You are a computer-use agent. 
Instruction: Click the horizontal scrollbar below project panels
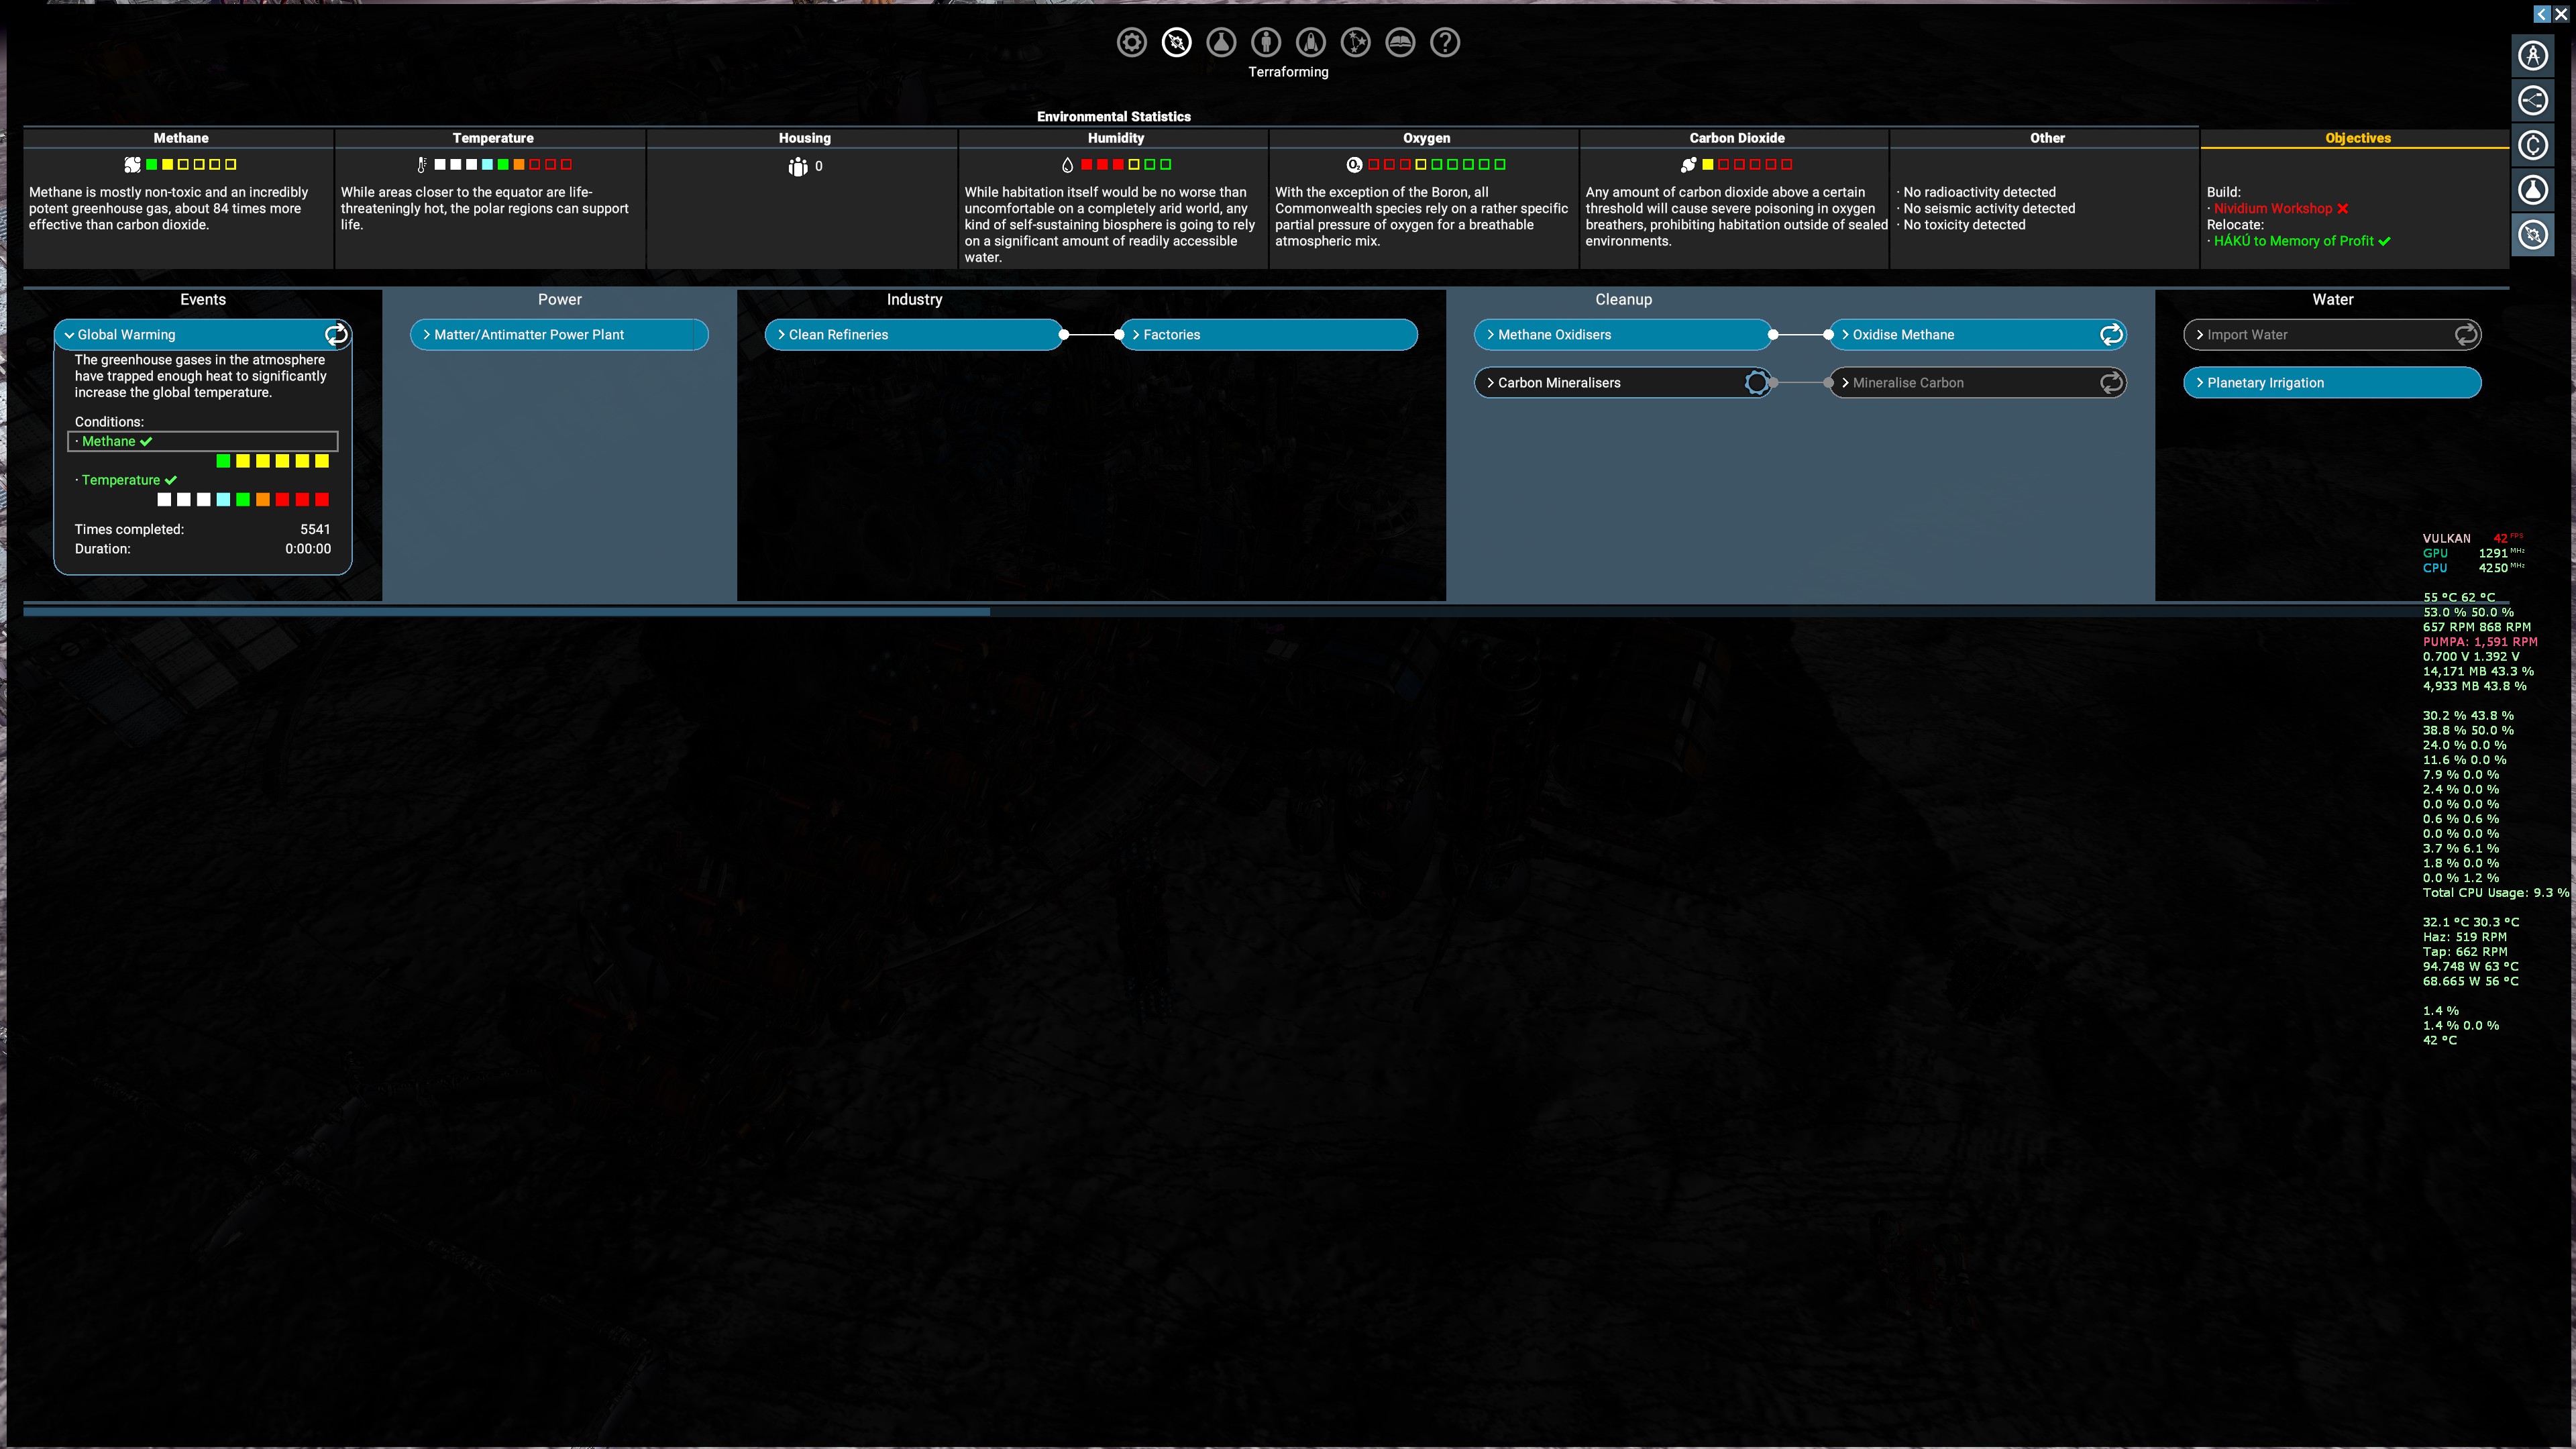[506, 611]
